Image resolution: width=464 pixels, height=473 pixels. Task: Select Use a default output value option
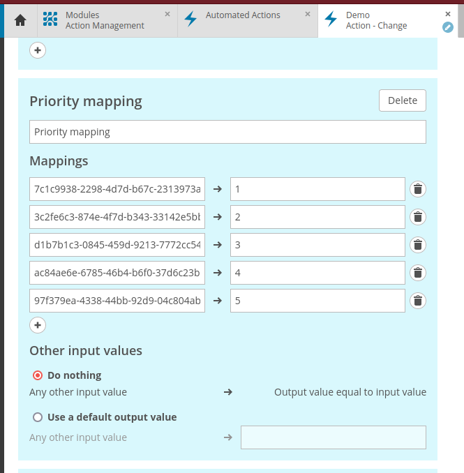pyautogui.click(x=38, y=417)
